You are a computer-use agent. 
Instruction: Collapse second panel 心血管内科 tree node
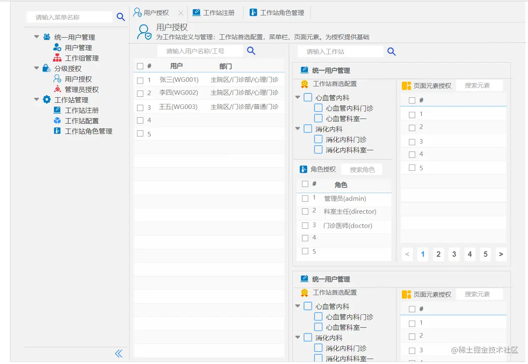pos(298,306)
